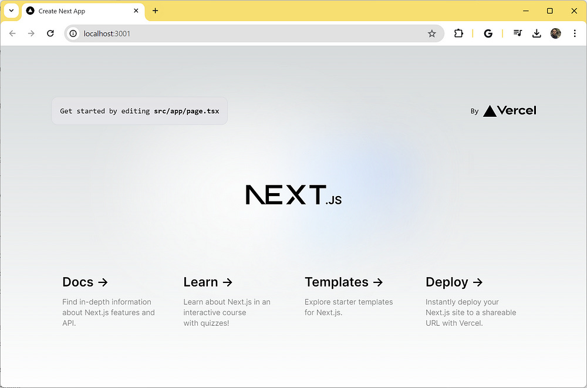The image size is (587, 388).
Task: Open the browser profile avatar
Action: [555, 33]
